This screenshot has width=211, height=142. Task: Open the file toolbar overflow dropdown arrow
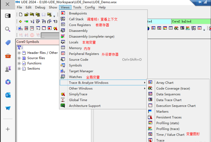click(54, 14)
